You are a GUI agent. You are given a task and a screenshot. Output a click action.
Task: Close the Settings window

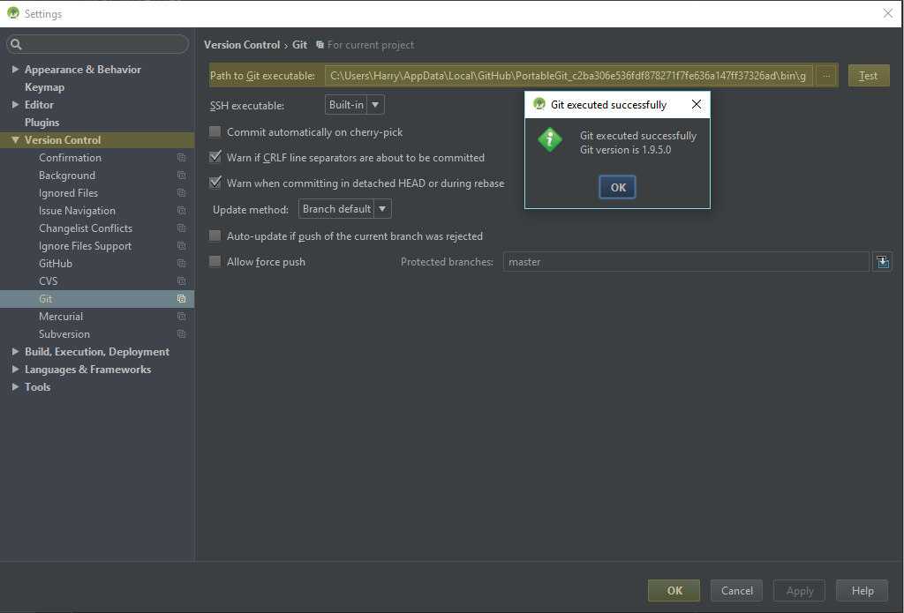coord(888,13)
